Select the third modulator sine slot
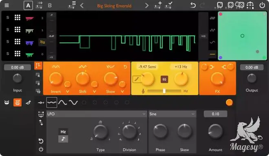Screen dimensions: 269x156 [x=73, y=102]
